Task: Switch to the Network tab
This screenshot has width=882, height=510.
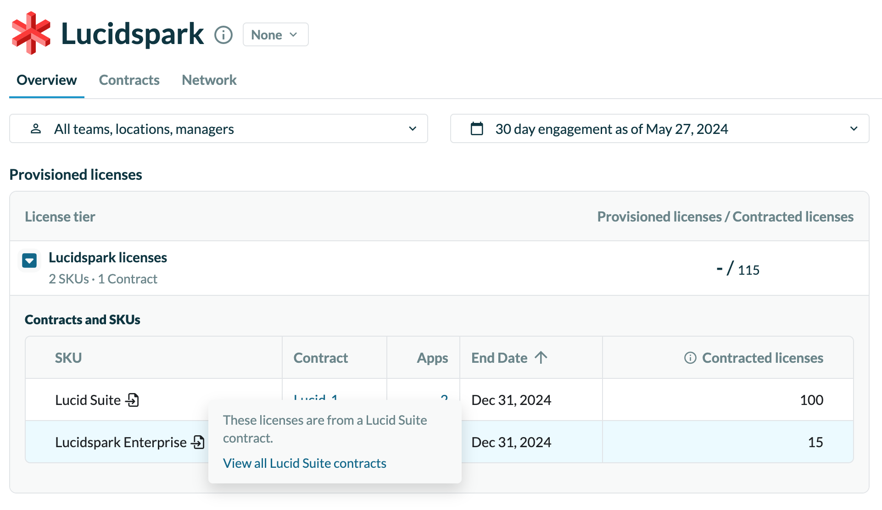Action: [x=209, y=80]
